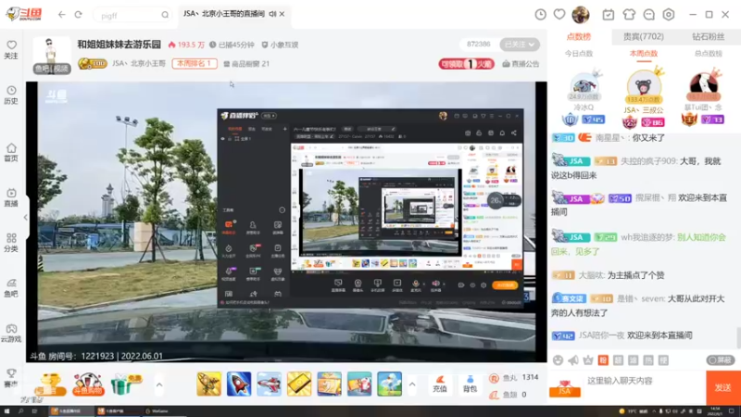Send the yellow airplane gift
The width and height of the screenshot is (741, 417).
tap(208, 384)
